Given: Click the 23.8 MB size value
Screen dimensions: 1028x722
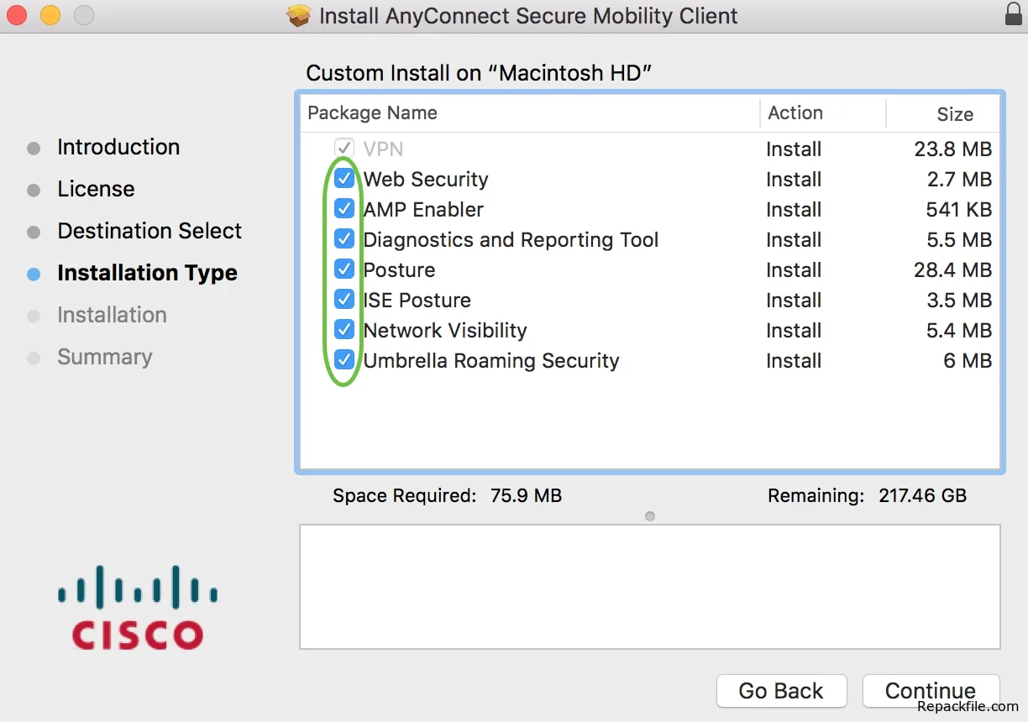Looking at the screenshot, I should 953,149.
